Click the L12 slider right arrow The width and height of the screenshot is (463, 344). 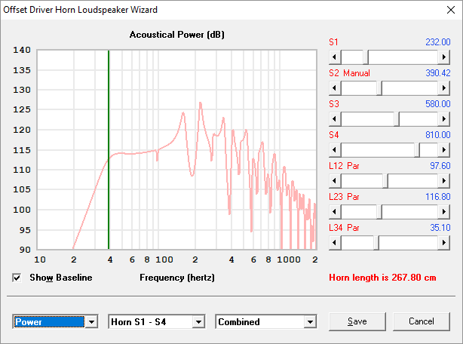click(444, 181)
